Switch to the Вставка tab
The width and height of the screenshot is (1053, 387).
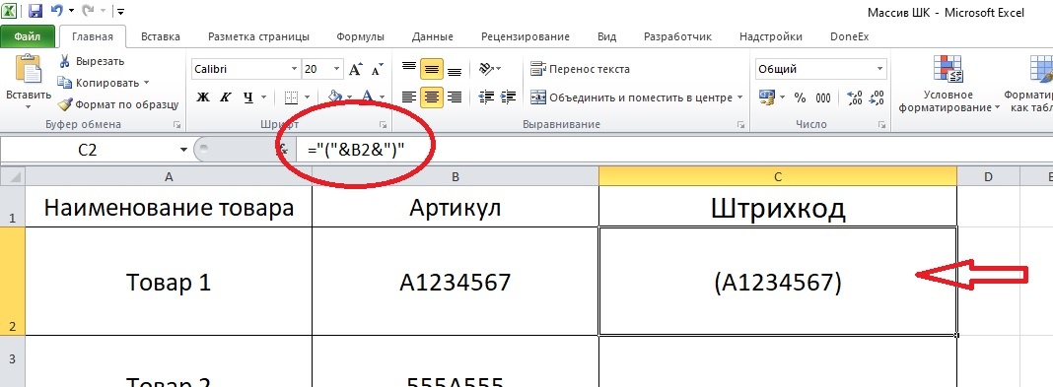pyautogui.click(x=161, y=36)
